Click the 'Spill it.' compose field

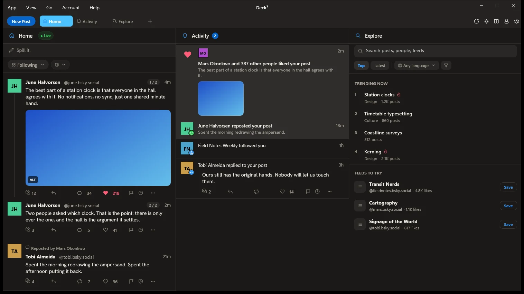click(x=89, y=50)
